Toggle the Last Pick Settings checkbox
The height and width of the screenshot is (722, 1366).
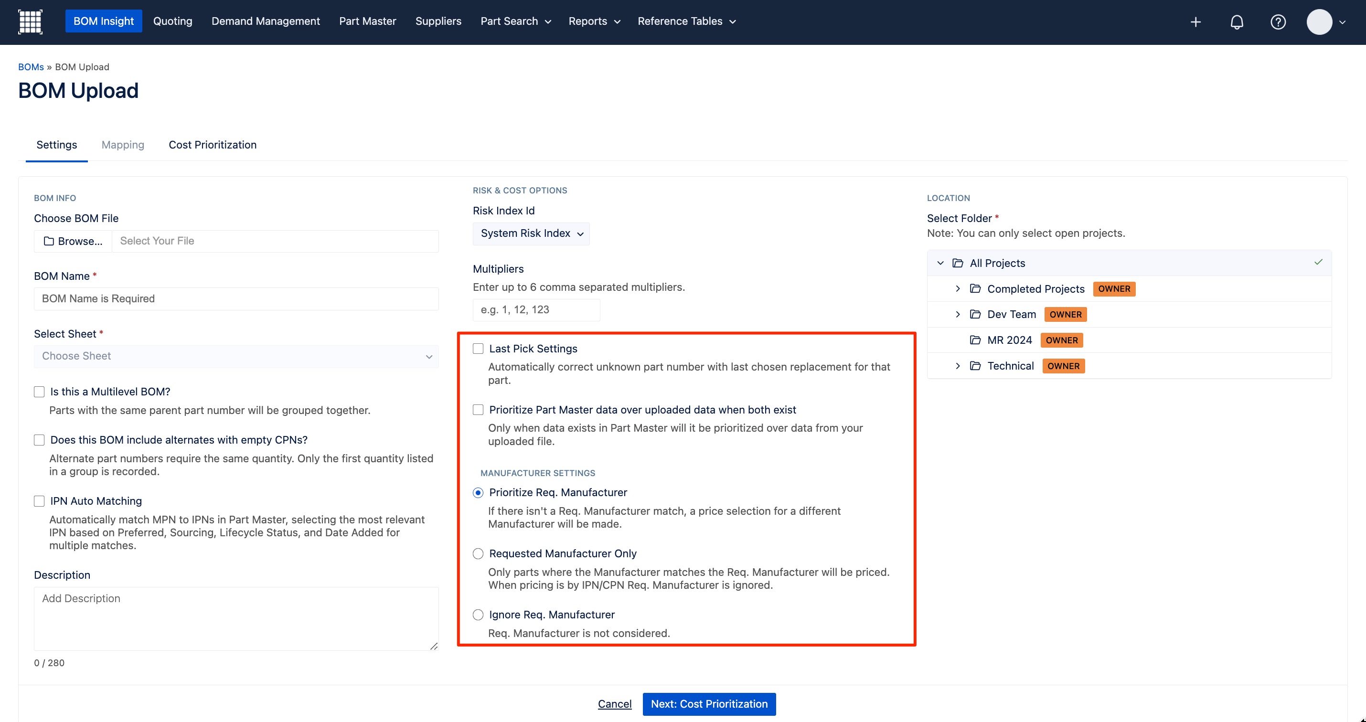coord(478,348)
